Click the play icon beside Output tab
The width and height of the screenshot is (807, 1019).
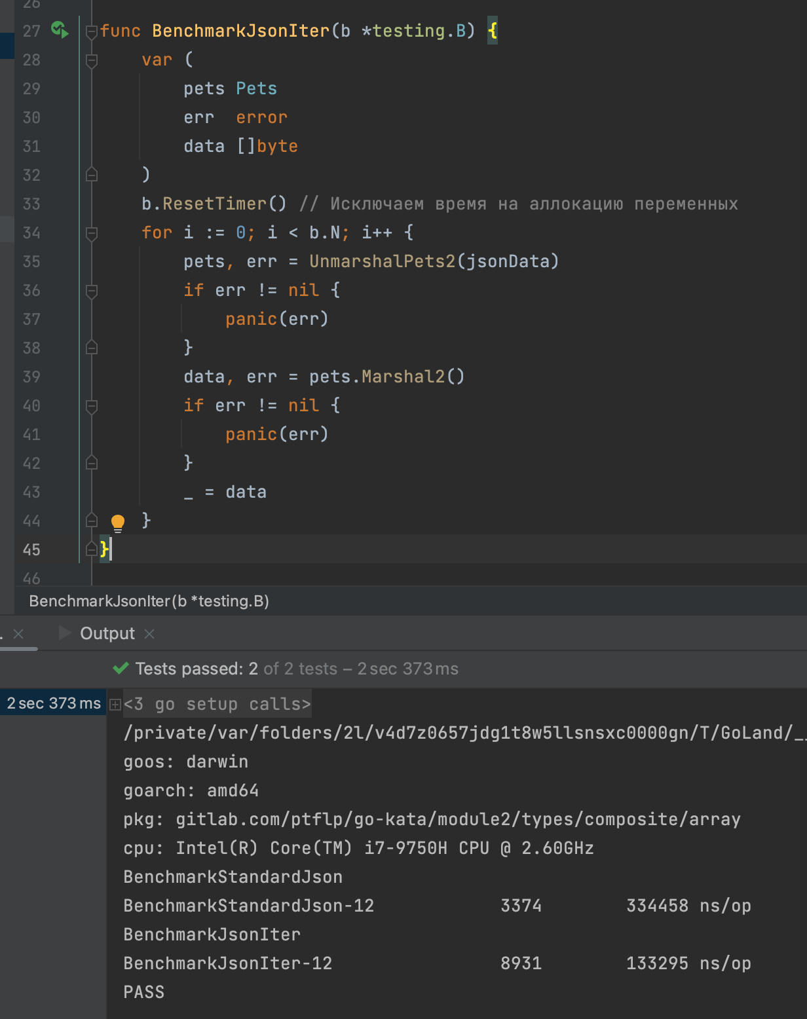tap(65, 633)
